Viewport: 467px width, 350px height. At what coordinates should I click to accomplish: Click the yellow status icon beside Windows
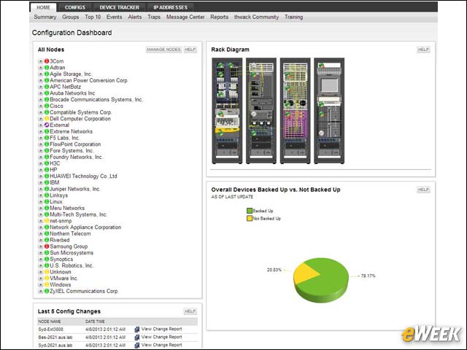[x=47, y=285]
